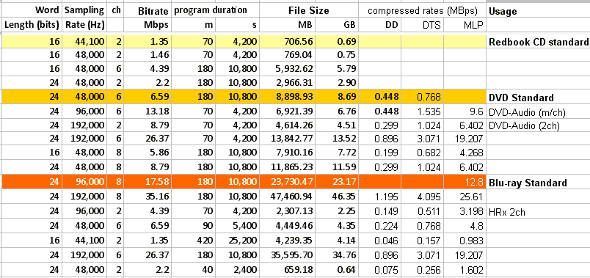This screenshot has height=278, width=590.
Task: Click the 420 minutes duration cell
Action: (x=194, y=241)
